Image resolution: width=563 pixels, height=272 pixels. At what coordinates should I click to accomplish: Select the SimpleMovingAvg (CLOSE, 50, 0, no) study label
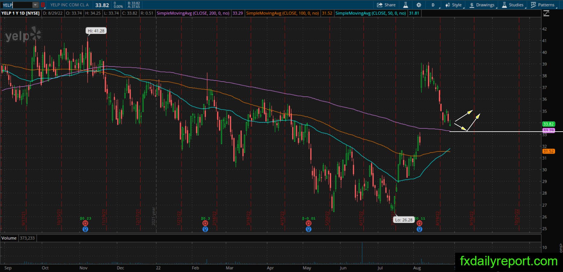[371, 13]
